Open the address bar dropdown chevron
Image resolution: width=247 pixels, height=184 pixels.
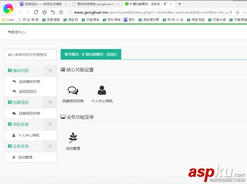coord(245,12)
